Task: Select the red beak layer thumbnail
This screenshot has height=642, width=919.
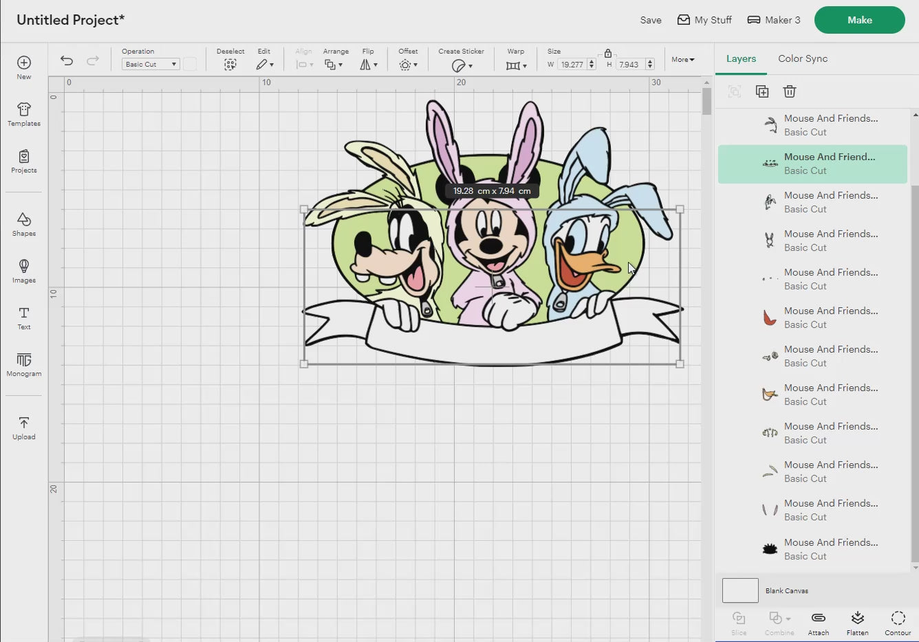Action: click(770, 318)
